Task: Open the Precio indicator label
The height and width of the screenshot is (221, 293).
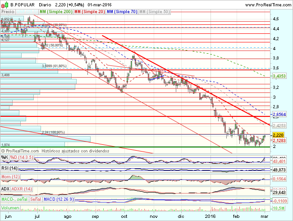Action: (8, 12)
